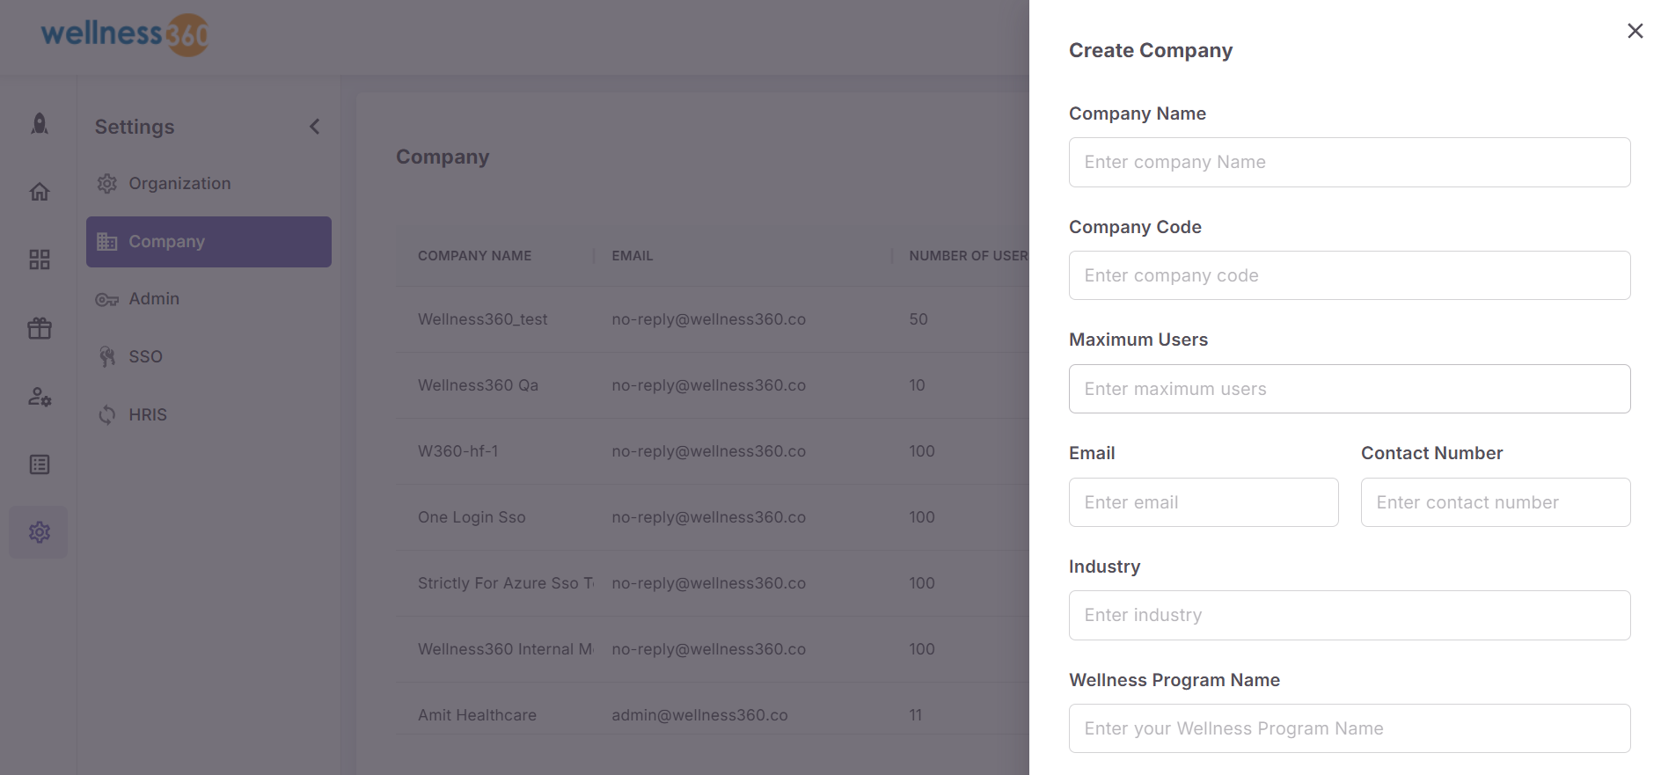The image size is (1661, 775).
Task: Open the home icon in sidebar
Action: [x=40, y=192]
